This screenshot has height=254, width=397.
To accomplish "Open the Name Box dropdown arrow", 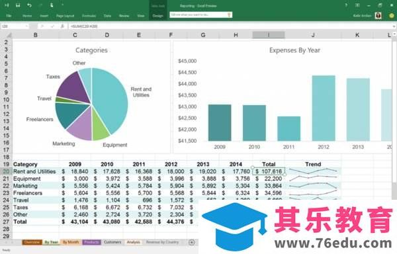I will pyautogui.click(x=26, y=26).
